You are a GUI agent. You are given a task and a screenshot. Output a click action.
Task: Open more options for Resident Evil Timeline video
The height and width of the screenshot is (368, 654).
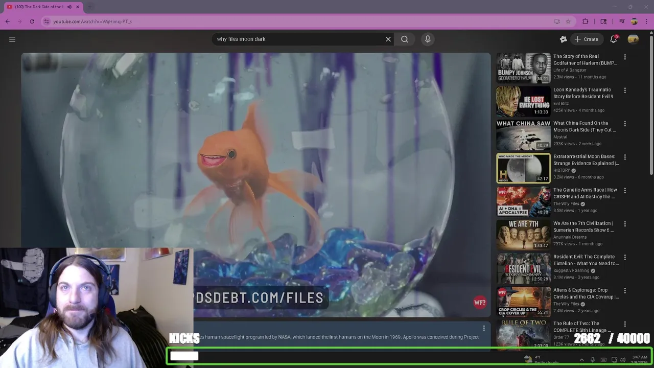pyautogui.click(x=624, y=257)
